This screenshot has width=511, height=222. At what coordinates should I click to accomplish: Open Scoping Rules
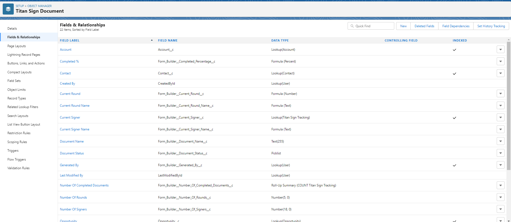(17, 142)
